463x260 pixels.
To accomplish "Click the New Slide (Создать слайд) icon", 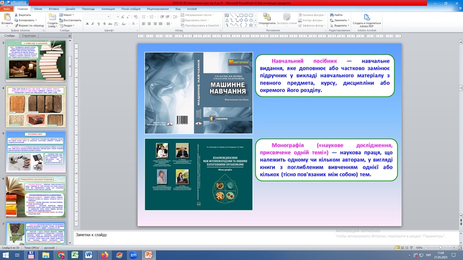I will tap(52, 17).
